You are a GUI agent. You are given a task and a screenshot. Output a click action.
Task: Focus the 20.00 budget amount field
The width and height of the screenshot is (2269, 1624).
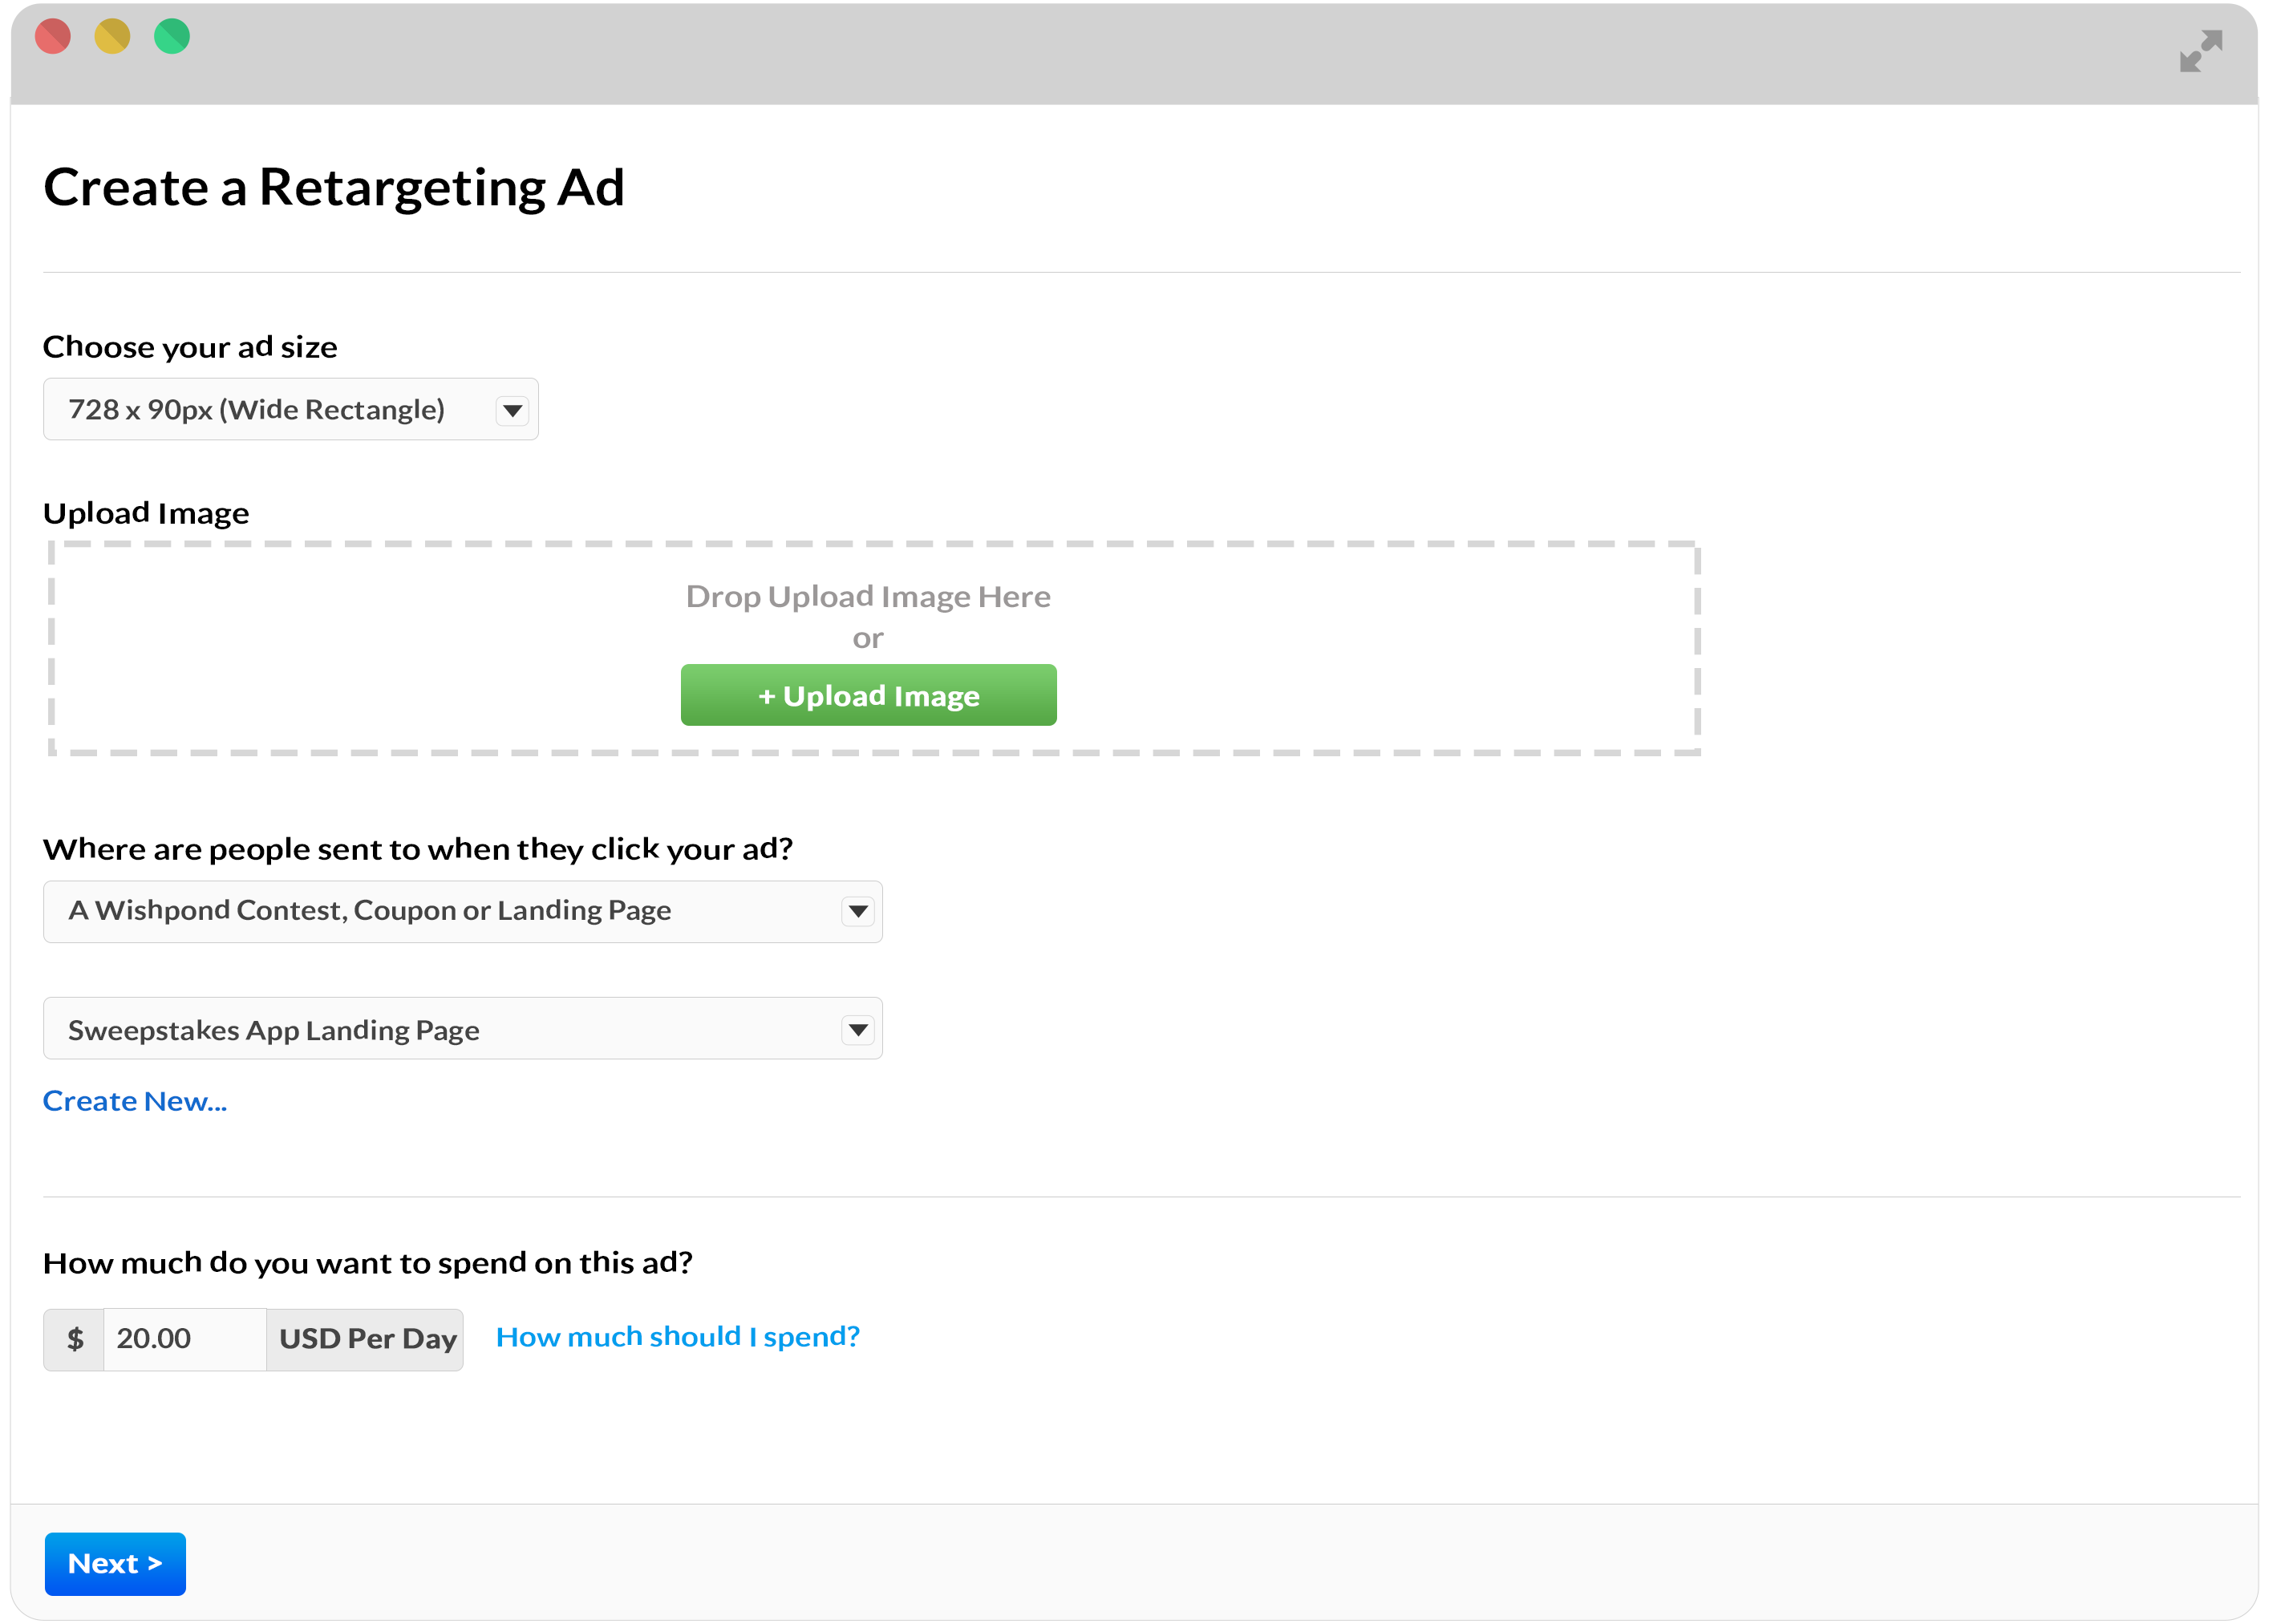click(185, 1339)
